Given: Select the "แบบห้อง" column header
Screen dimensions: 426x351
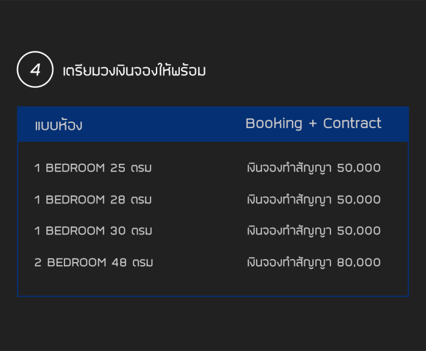Looking at the screenshot, I should point(58,125).
